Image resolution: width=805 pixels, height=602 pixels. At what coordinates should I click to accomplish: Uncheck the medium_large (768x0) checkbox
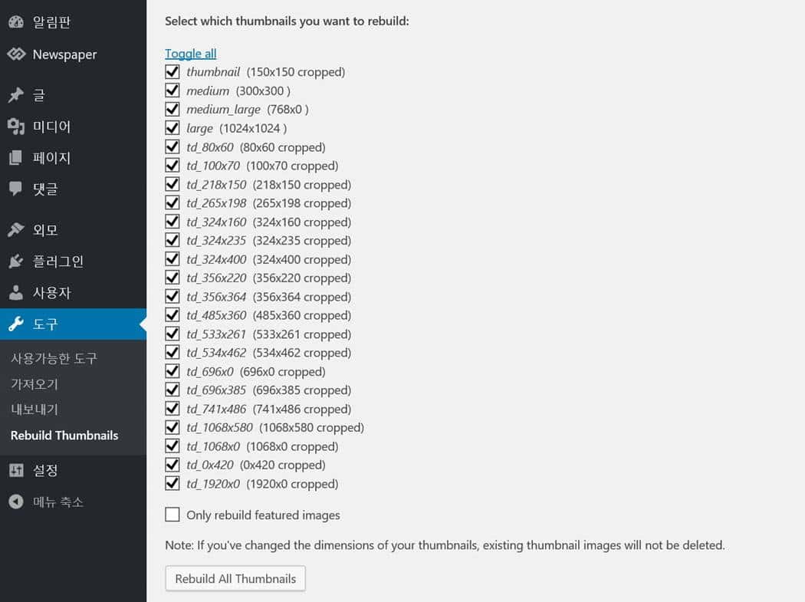click(172, 110)
